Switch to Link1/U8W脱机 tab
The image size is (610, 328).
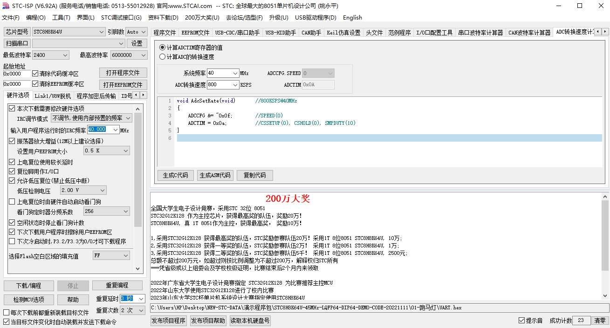pyautogui.click(x=53, y=96)
